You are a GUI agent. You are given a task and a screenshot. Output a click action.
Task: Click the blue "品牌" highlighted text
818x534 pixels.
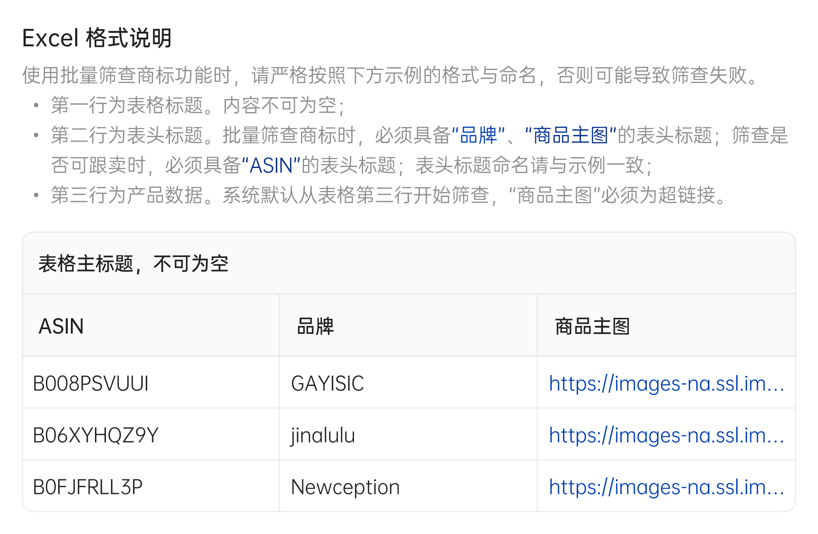[x=479, y=135]
